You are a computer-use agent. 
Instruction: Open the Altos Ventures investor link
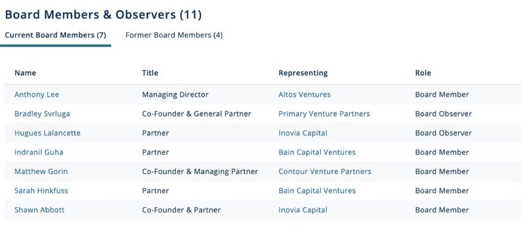pyautogui.click(x=305, y=95)
